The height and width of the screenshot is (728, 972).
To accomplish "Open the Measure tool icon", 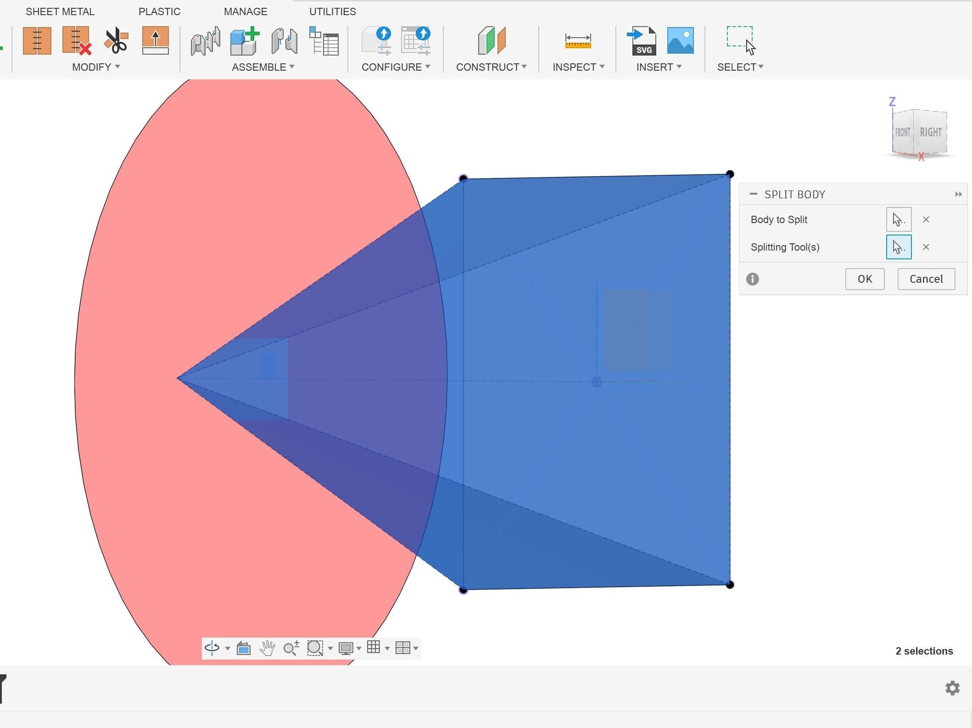I will pos(578,41).
